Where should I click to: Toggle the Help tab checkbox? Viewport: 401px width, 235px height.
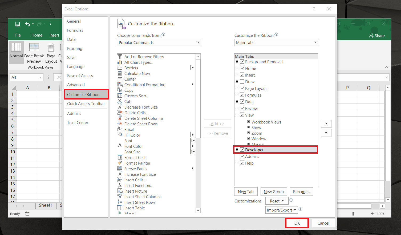[x=242, y=163]
